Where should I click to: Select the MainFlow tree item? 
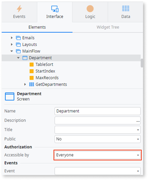click(x=31, y=51)
